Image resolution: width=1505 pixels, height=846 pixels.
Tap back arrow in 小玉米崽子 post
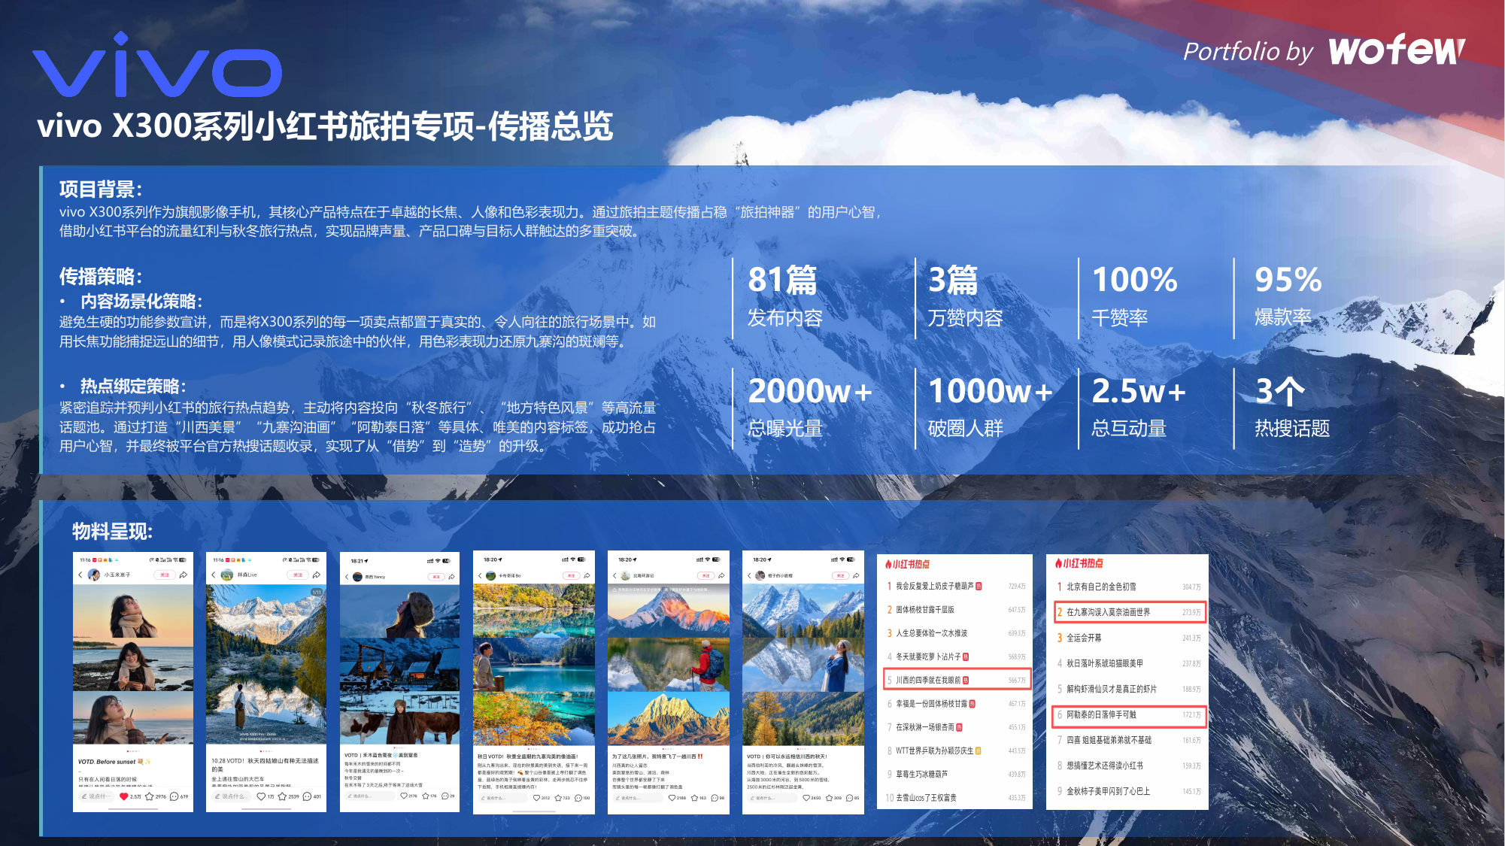coord(80,575)
